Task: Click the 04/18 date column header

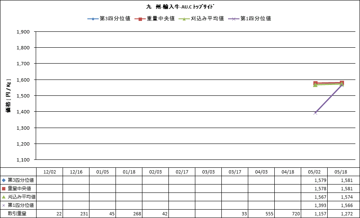Action: tap(288, 172)
